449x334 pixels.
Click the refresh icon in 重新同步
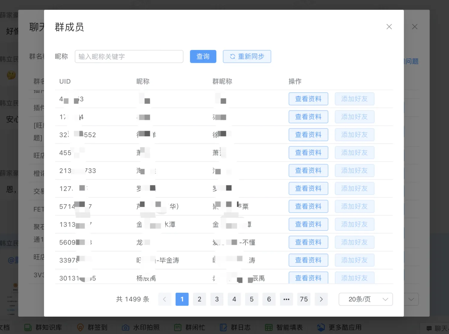click(x=232, y=57)
